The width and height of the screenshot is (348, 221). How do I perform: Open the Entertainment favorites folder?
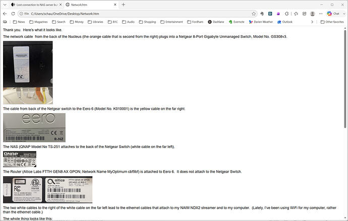coord(171,22)
